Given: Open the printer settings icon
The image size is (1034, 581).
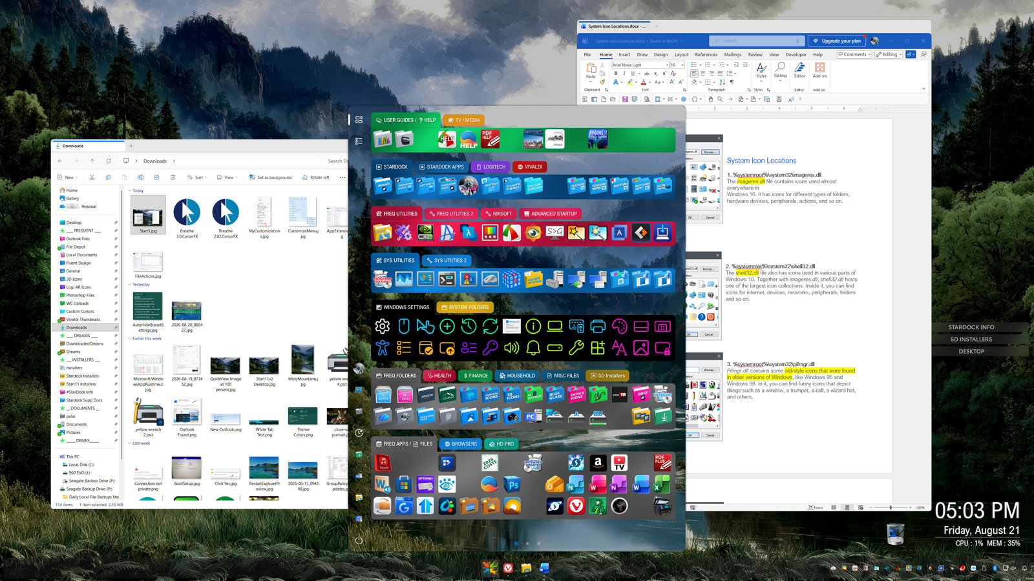Looking at the screenshot, I should (x=598, y=327).
